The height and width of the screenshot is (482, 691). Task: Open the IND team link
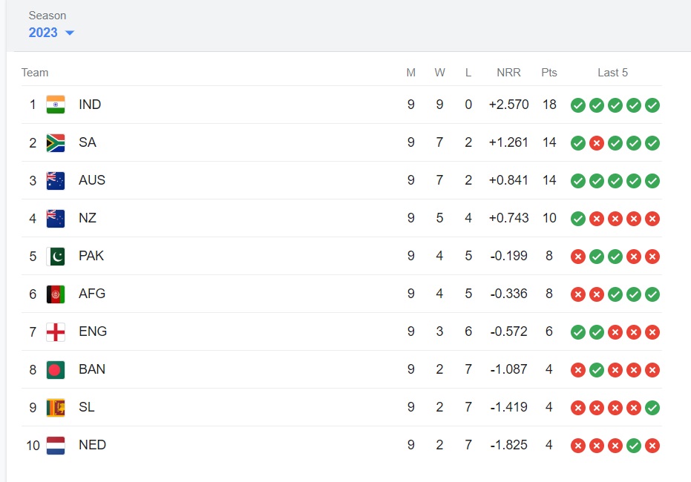(90, 105)
